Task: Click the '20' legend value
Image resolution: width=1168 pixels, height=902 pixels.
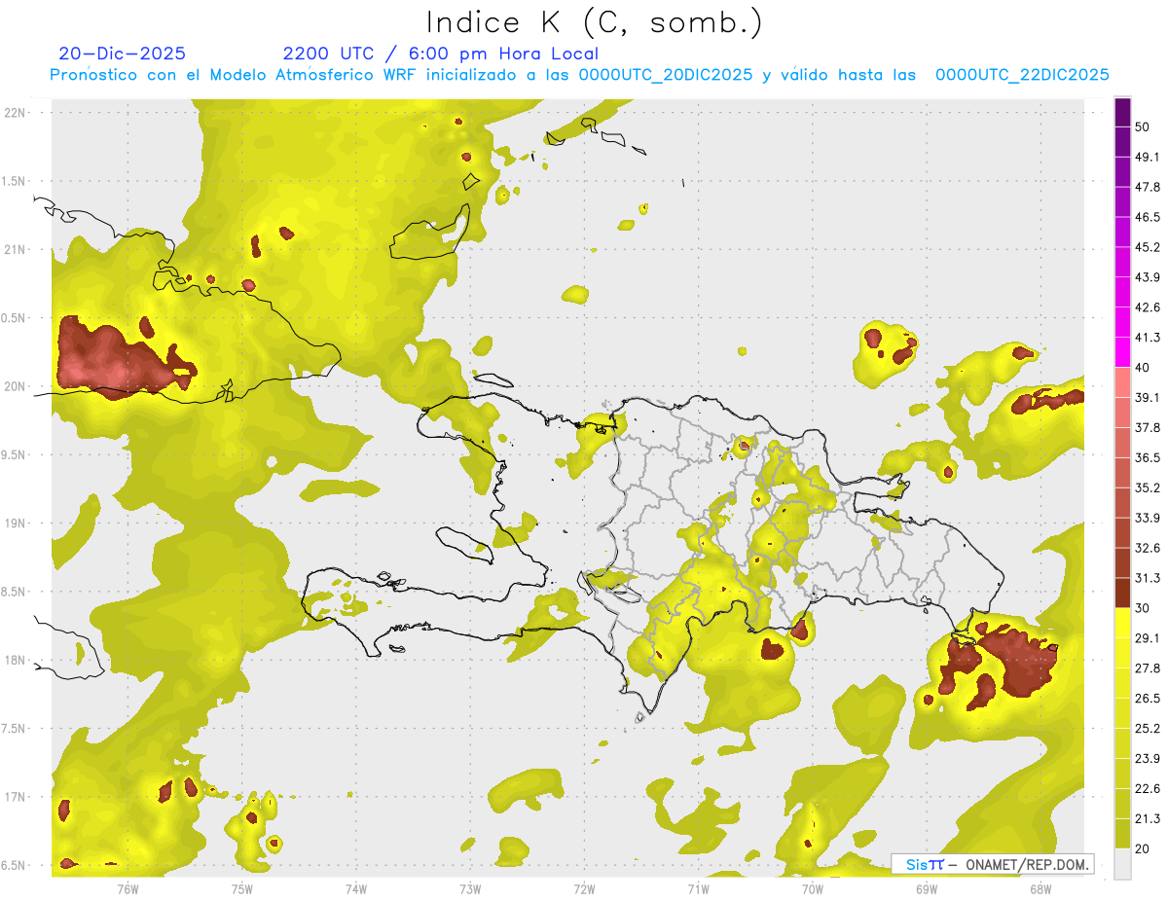Action: (1143, 848)
